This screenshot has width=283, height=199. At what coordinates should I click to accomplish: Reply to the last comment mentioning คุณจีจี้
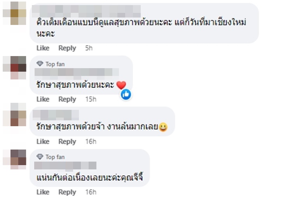click(67, 192)
